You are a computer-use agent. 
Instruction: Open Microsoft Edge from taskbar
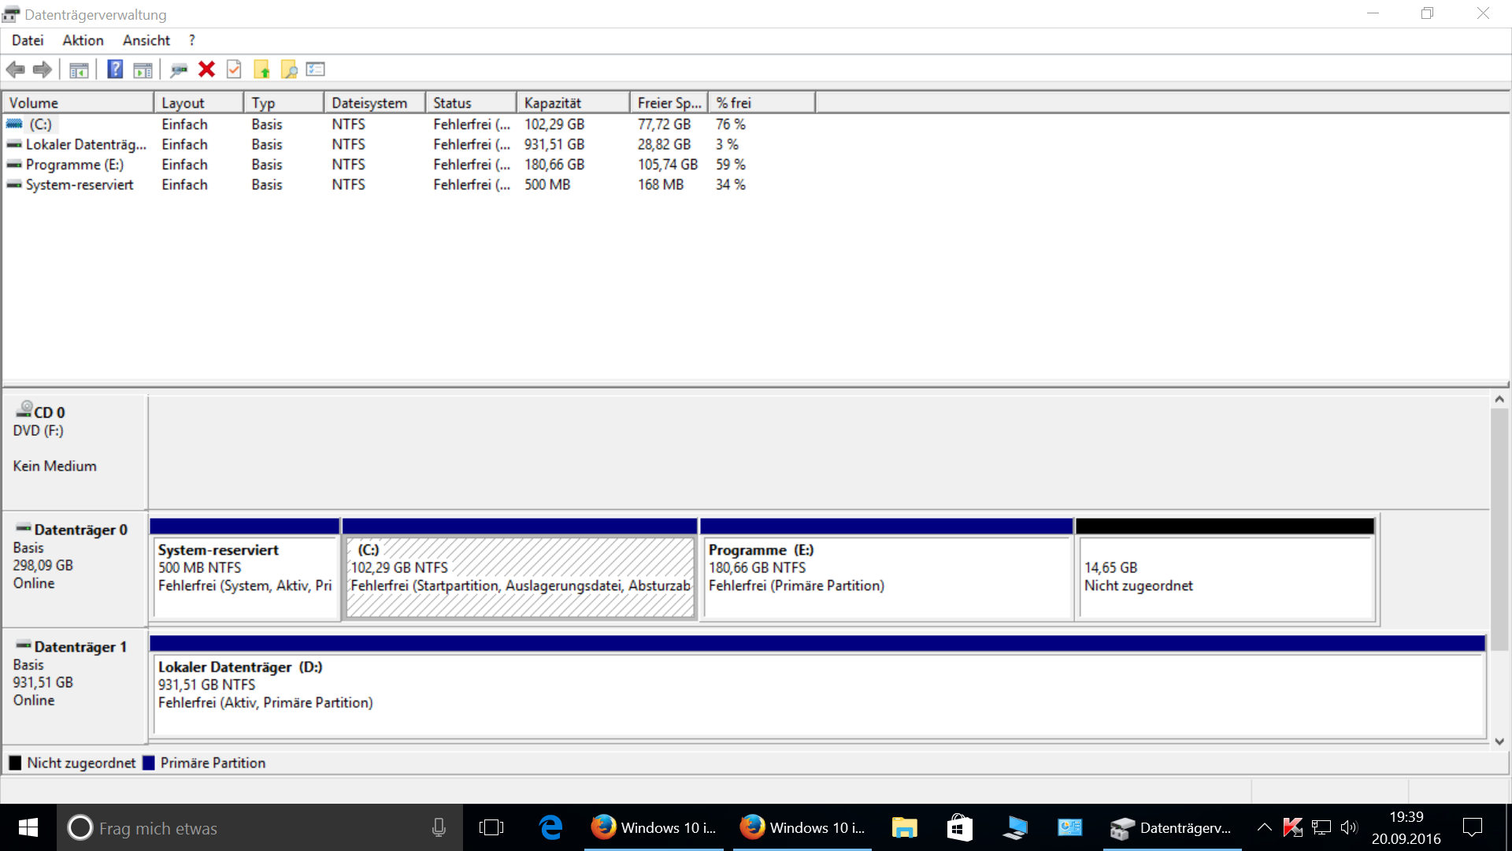550,827
